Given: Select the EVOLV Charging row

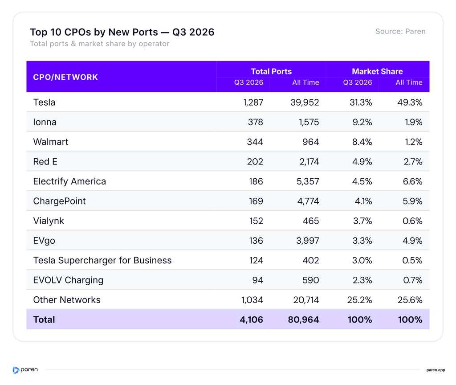Looking at the screenshot, I should click(228, 280).
